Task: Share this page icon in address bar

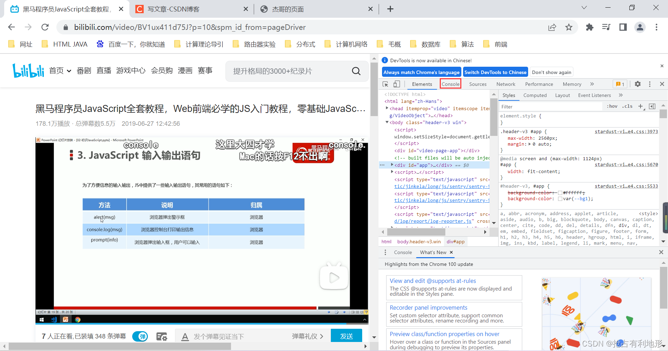Action: click(552, 27)
